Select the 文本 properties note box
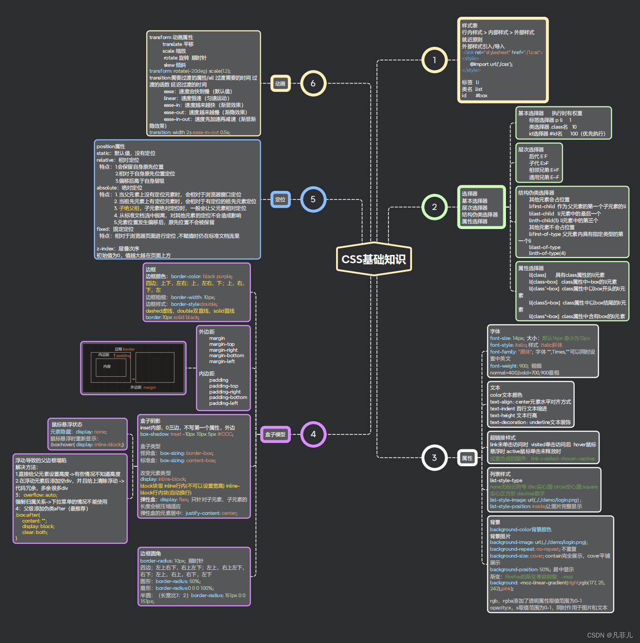The height and width of the screenshot is (643, 640). [x=531, y=404]
